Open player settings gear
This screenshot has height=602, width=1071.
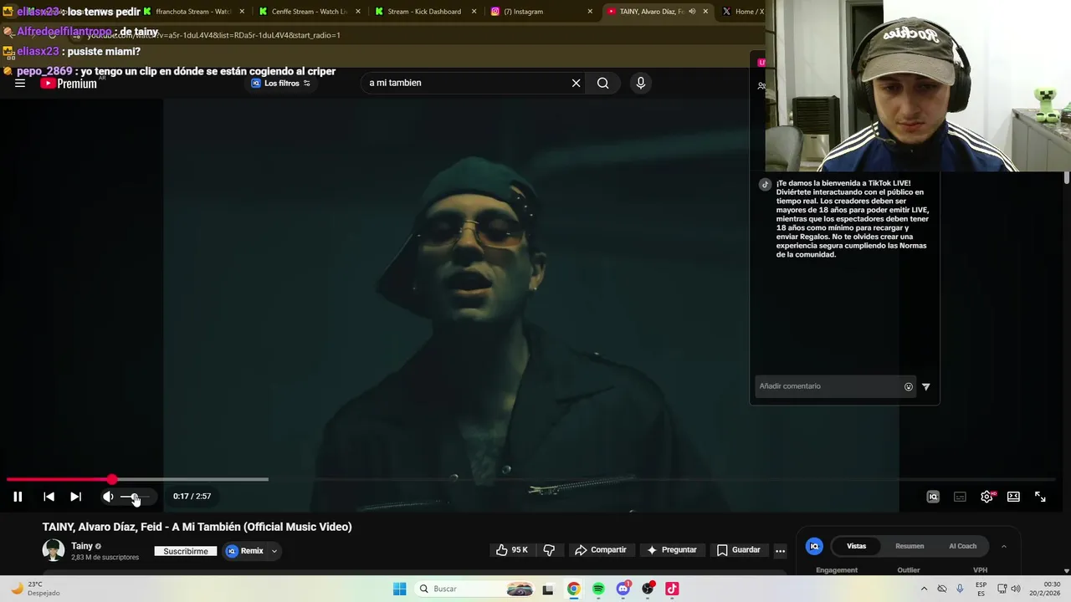tap(986, 497)
